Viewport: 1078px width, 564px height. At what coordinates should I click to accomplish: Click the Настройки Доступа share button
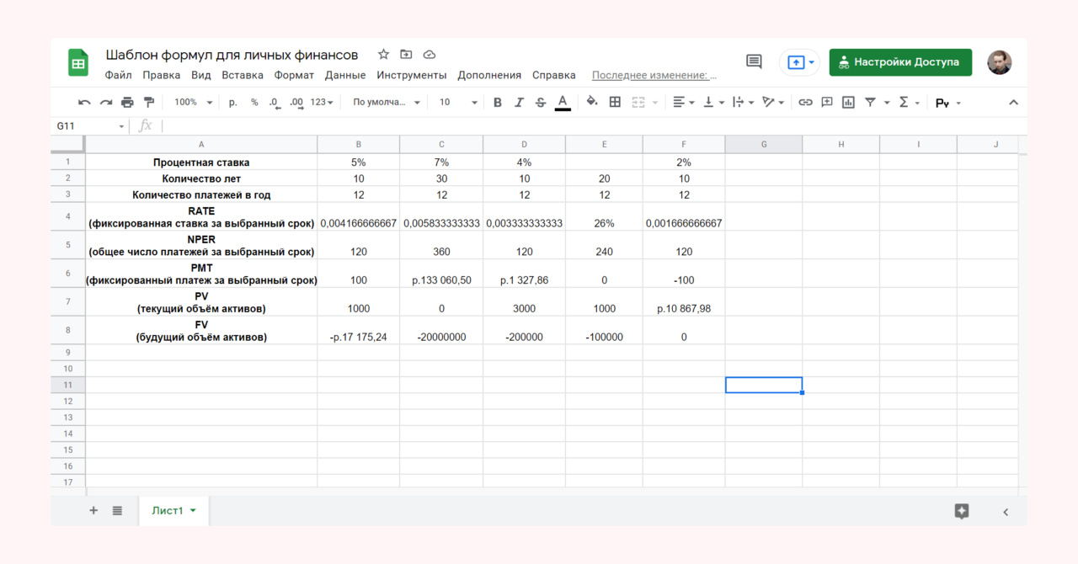(x=899, y=62)
